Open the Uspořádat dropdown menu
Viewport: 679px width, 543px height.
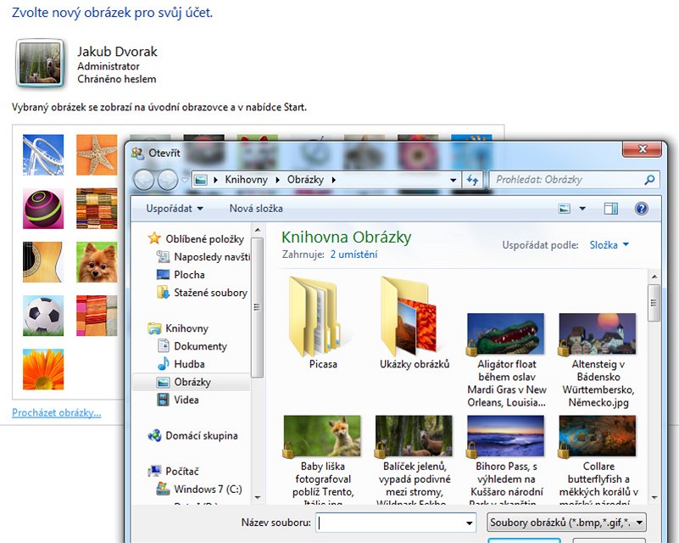point(175,209)
